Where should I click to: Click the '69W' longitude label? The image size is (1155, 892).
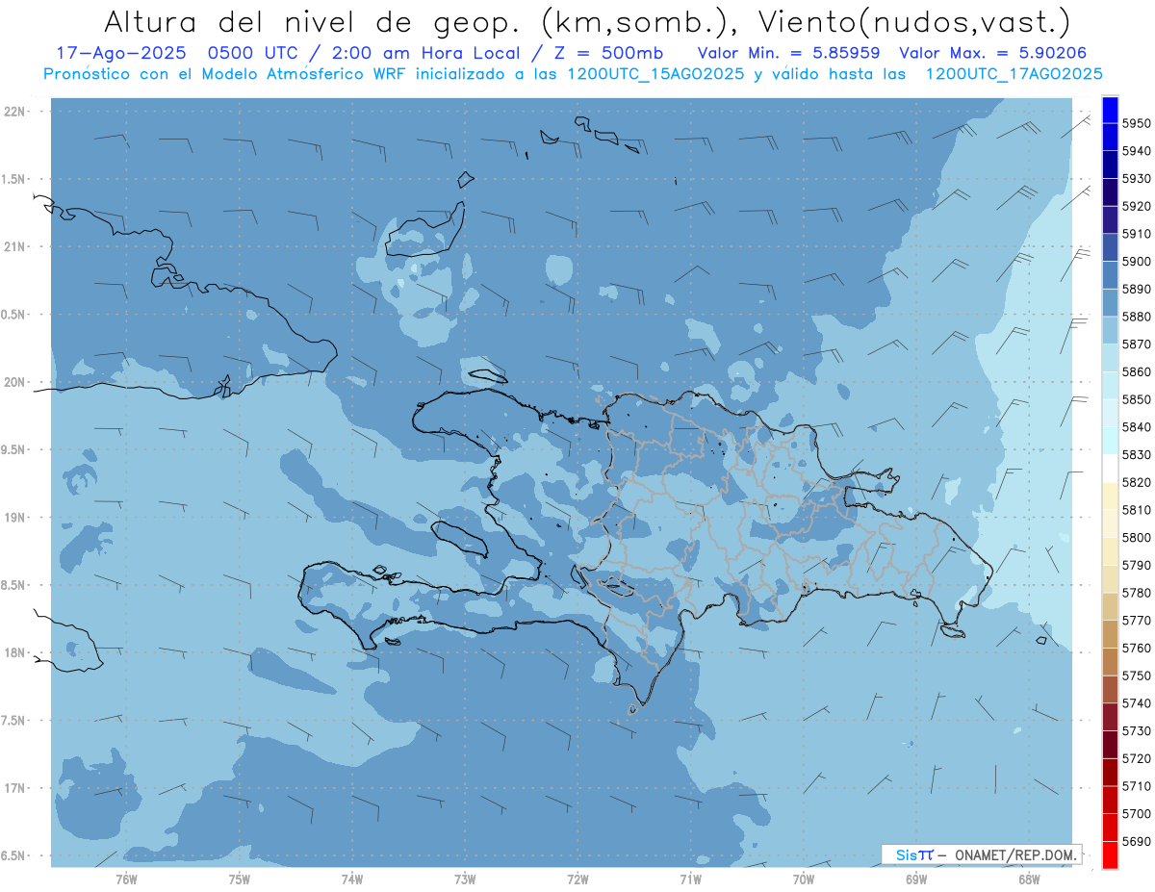point(916,879)
